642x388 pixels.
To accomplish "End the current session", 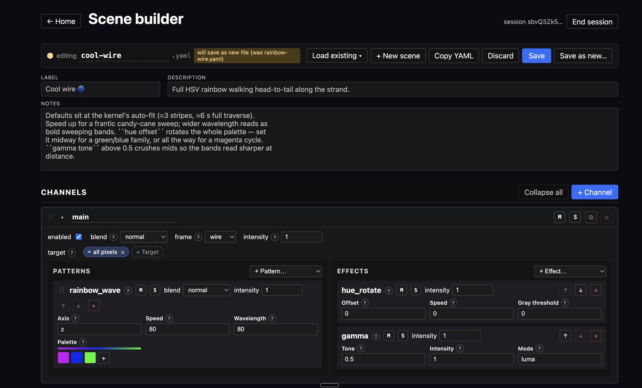I will (592, 22).
